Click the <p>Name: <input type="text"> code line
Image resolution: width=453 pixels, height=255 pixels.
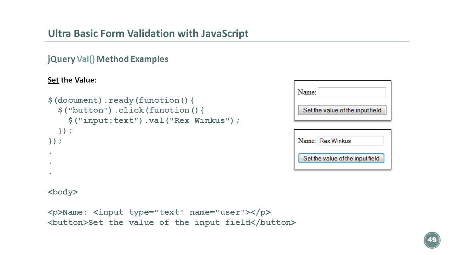(159, 212)
